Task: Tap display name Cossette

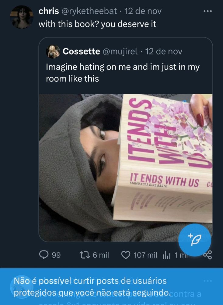Action: tap(81, 51)
